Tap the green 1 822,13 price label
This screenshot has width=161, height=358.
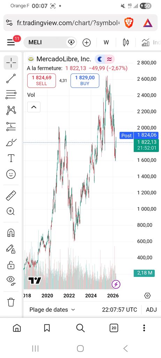[x=146, y=145]
